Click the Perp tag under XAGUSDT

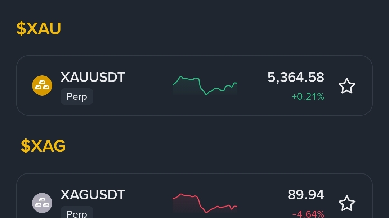[x=77, y=213]
